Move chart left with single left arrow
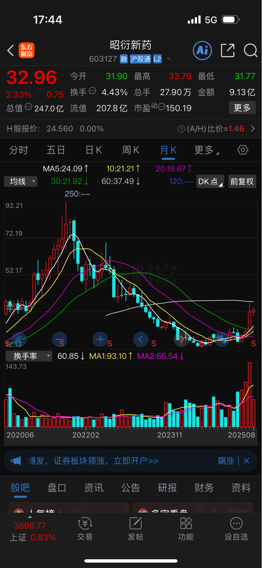This screenshot has height=568, width=262. tap(141, 339)
